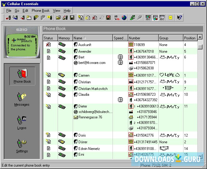Sort entries by the Group column
This screenshot has height=169, width=207.
(x=171, y=38)
